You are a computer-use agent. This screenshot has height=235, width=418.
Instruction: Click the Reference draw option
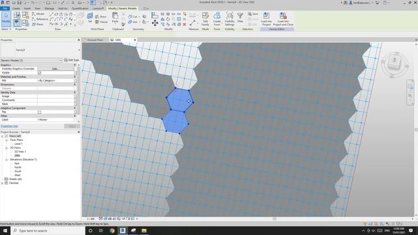40,19
